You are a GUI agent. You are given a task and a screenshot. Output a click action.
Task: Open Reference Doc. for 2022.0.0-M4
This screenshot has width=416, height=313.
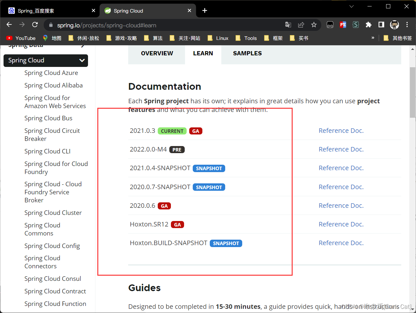pyautogui.click(x=341, y=149)
